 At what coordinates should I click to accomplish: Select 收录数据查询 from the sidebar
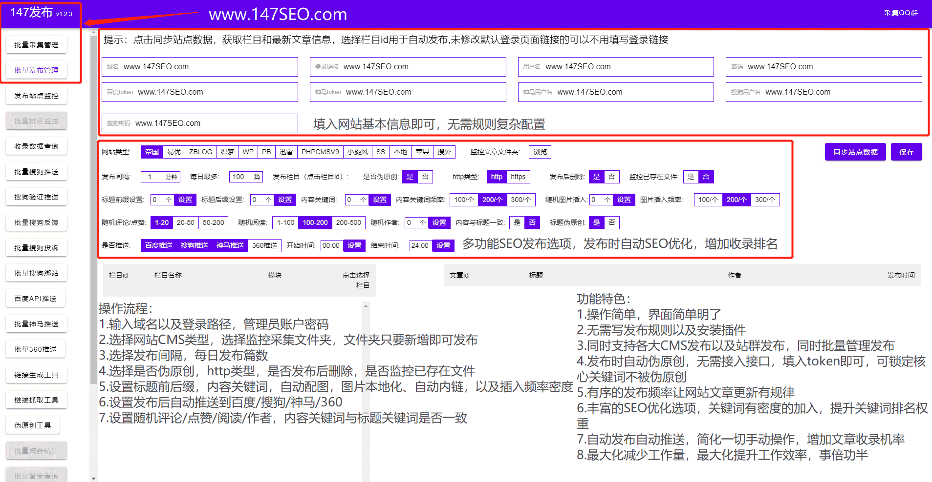(x=36, y=146)
